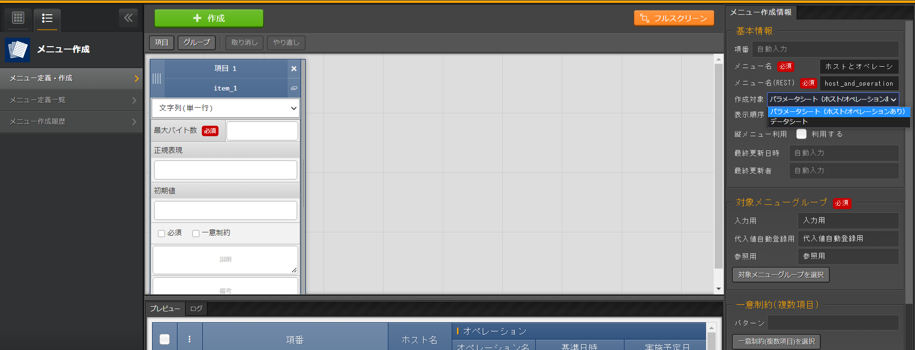This screenshot has height=350, width=915.
Task: Click the パターン field
Action: [x=833, y=323]
